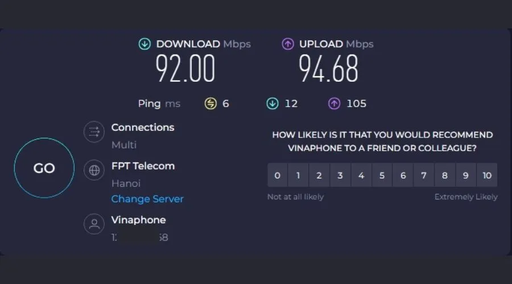The height and width of the screenshot is (284, 512).
Task: Click the download arrow icon beside DOWNLOAD
Action: [x=144, y=44]
